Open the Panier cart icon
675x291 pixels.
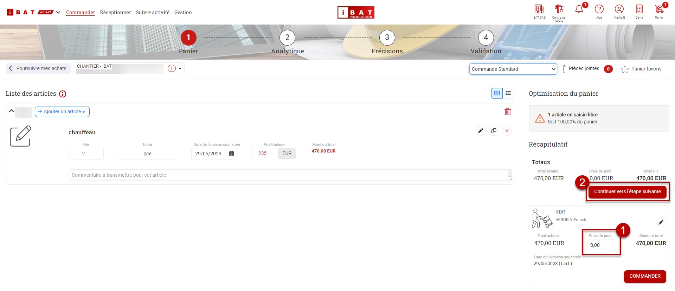[x=659, y=10]
